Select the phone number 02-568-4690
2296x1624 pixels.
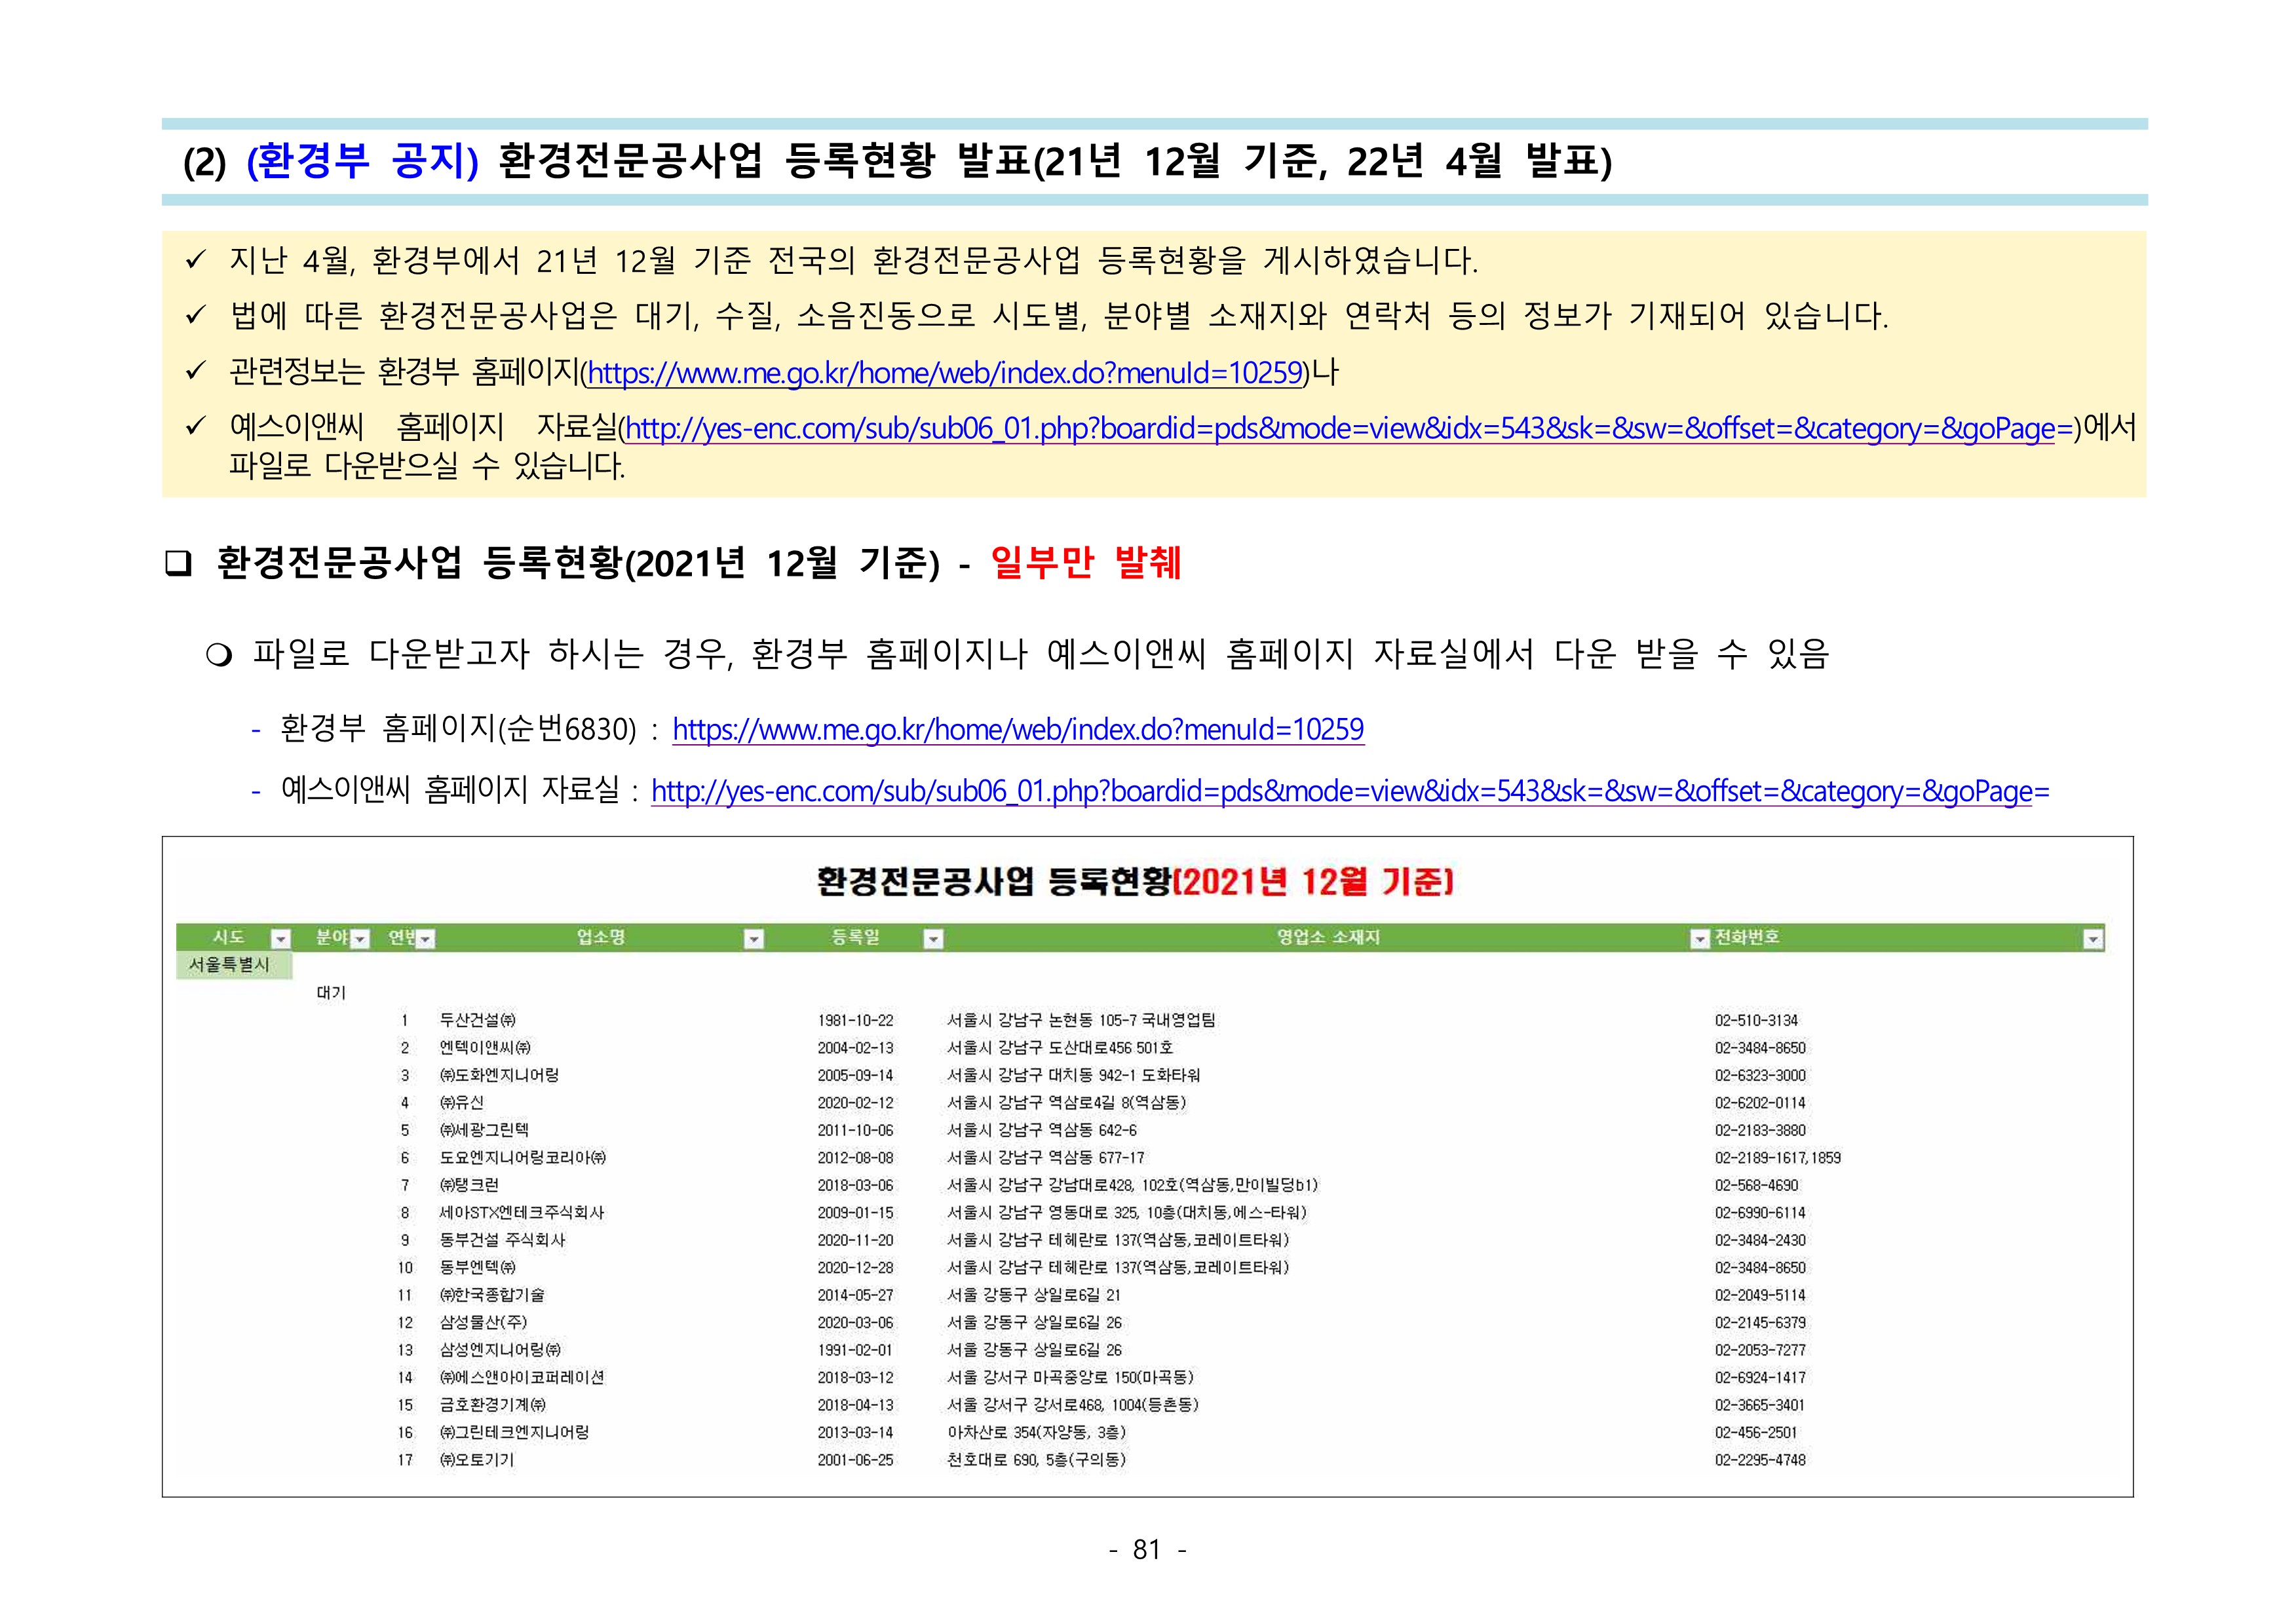point(1756,1186)
